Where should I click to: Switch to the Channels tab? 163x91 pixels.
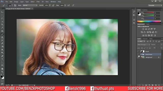point(145,39)
